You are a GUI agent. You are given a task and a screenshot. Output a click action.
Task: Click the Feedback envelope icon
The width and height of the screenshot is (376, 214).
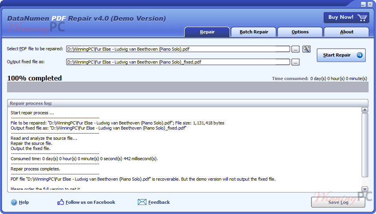pos(142,202)
